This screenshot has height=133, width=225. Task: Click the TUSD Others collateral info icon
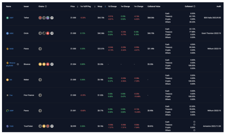point(194,130)
